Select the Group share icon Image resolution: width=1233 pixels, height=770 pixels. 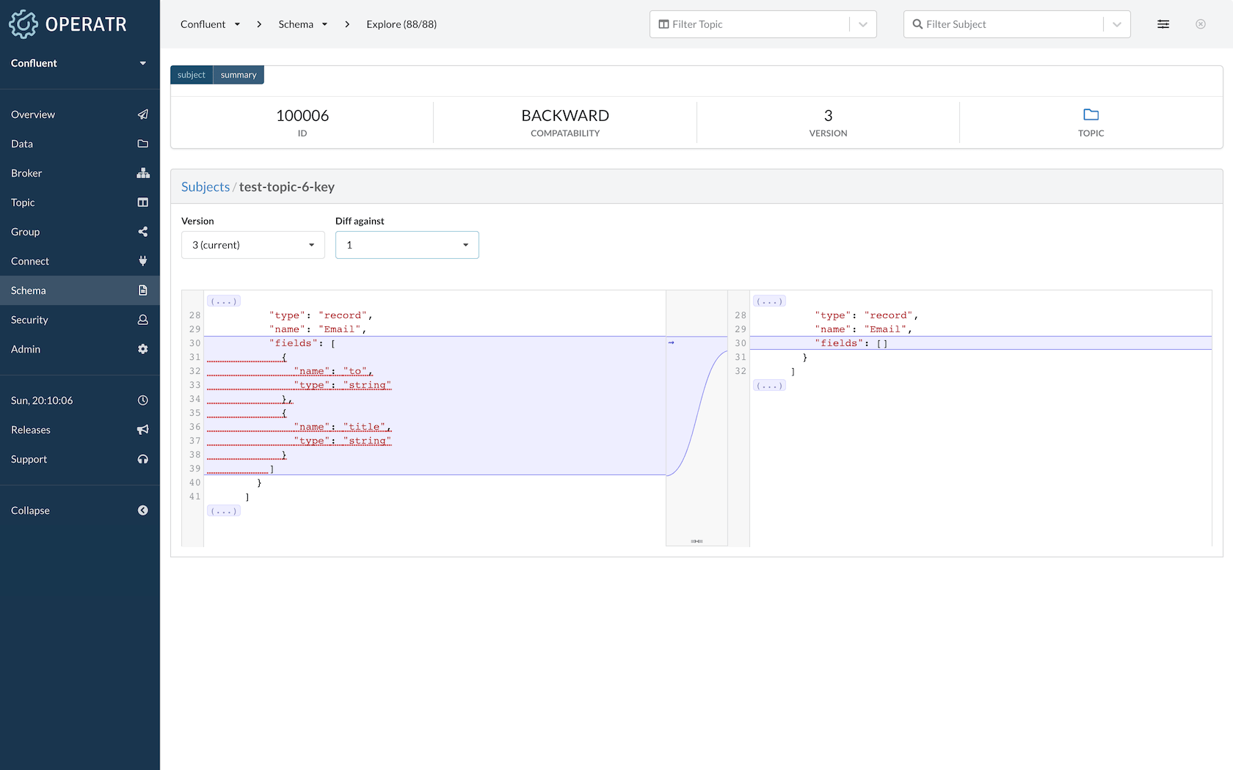(x=143, y=232)
